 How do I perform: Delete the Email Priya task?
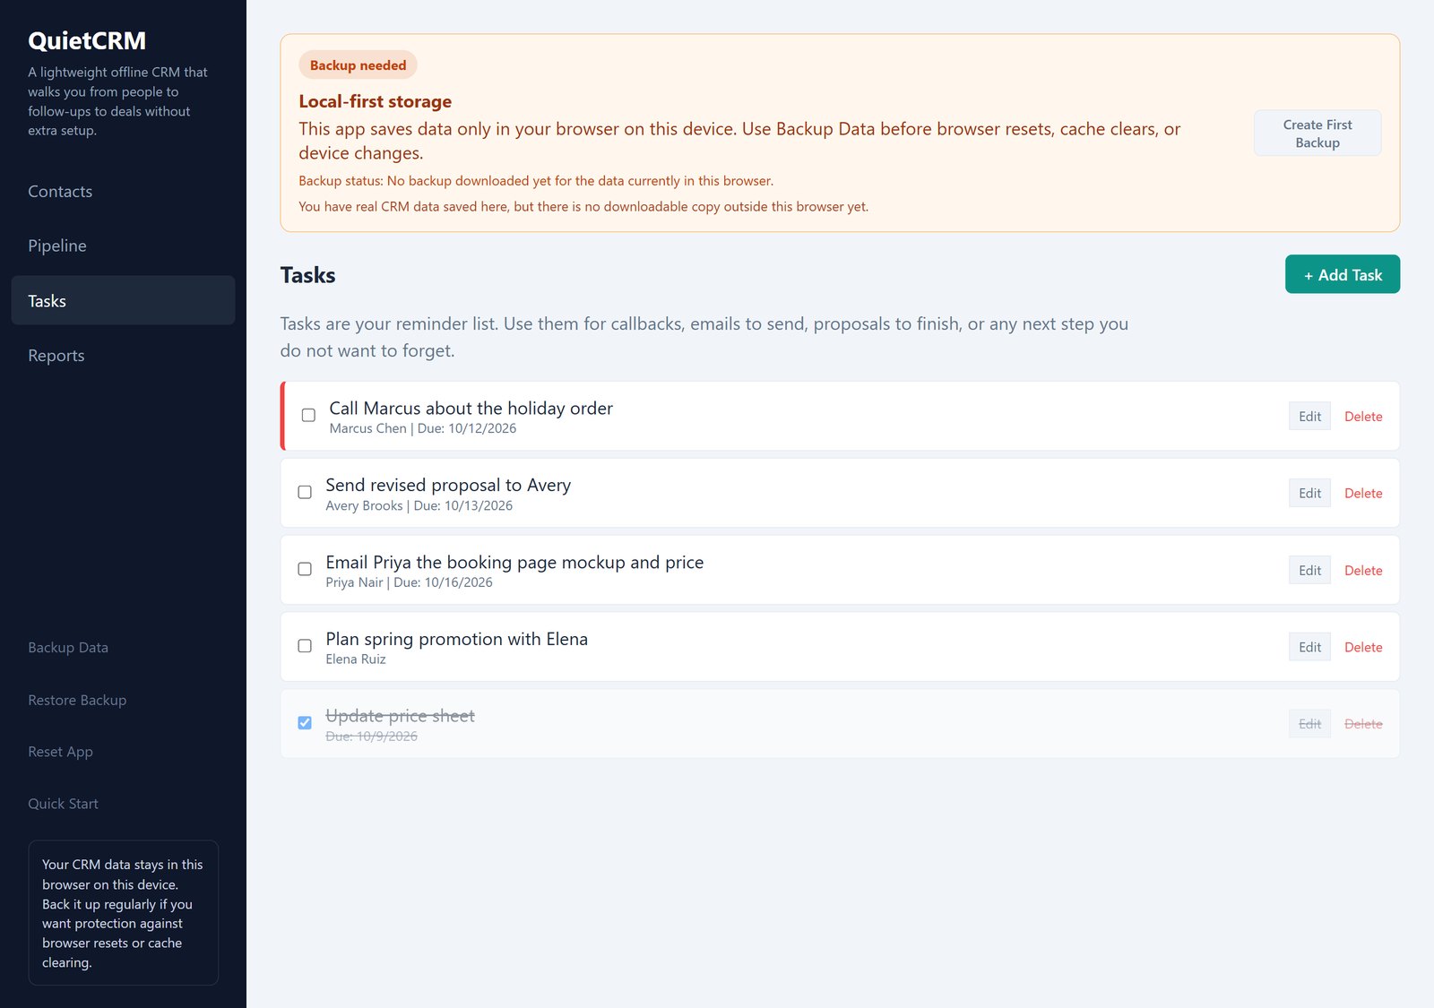1363,571
